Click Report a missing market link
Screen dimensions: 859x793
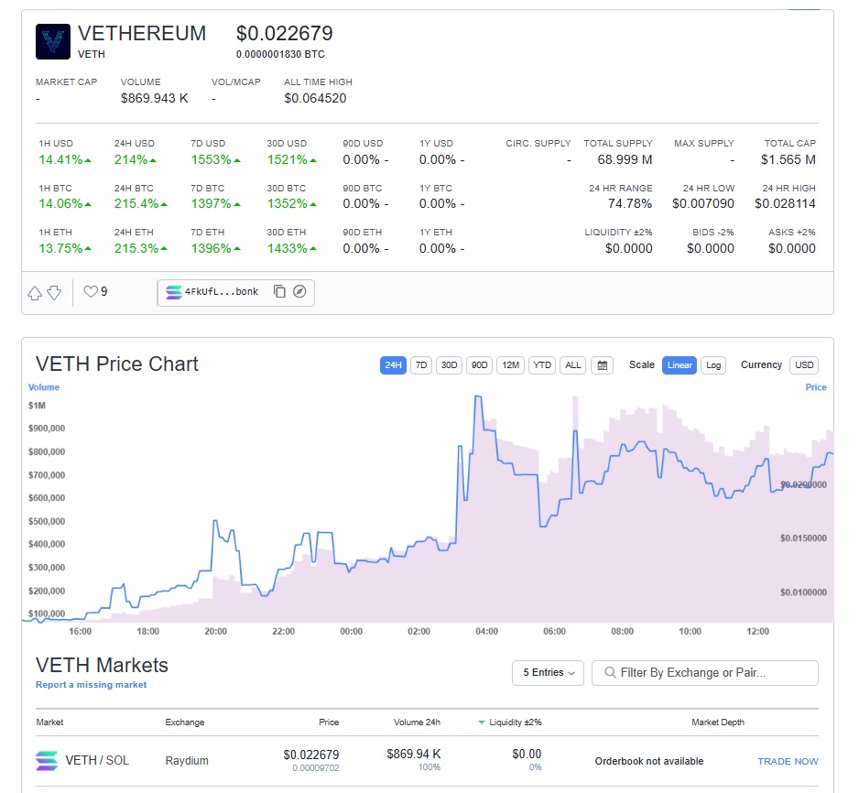pyautogui.click(x=91, y=685)
